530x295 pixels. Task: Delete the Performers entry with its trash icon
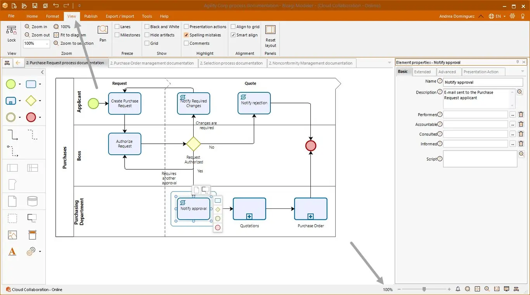point(521,115)
